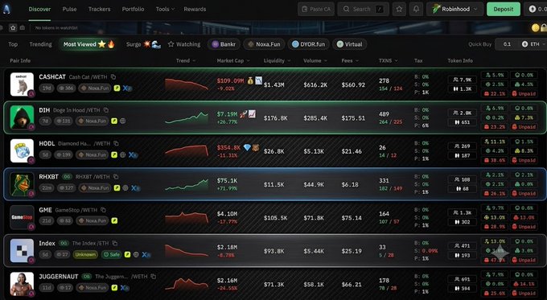This screenshot has width=547, height=300.
Task: Click the GME volume value $71.8K
Action: (313, 218)
